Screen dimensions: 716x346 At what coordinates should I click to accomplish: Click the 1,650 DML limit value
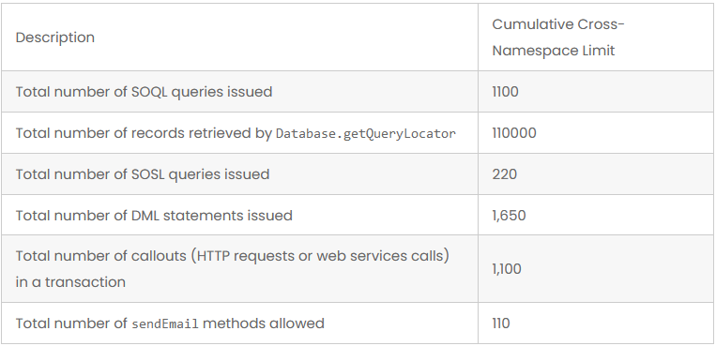click(x=510, y=216)
